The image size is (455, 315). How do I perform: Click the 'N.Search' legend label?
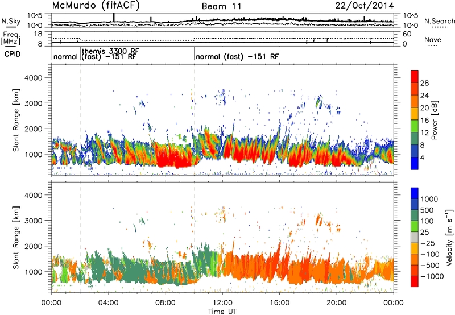tap(439, 21)
